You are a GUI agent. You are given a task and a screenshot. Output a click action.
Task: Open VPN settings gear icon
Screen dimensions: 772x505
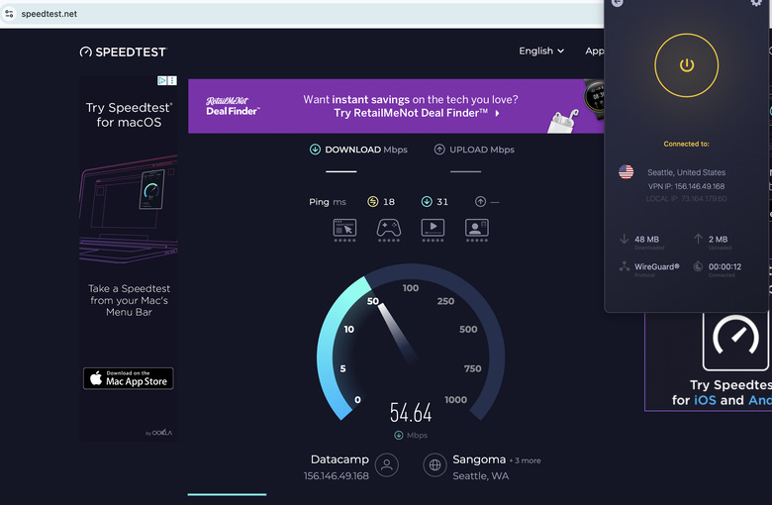756,2
